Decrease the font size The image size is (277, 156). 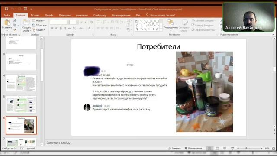pyautogui.click(x=86, y=22)
